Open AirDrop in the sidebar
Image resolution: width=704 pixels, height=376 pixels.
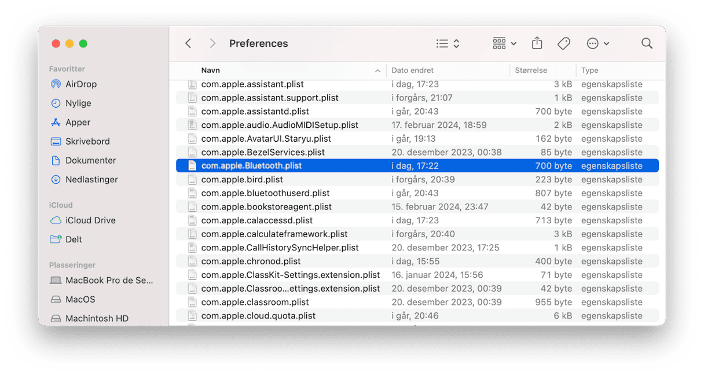pyautogui.click(x=80, y=84)
